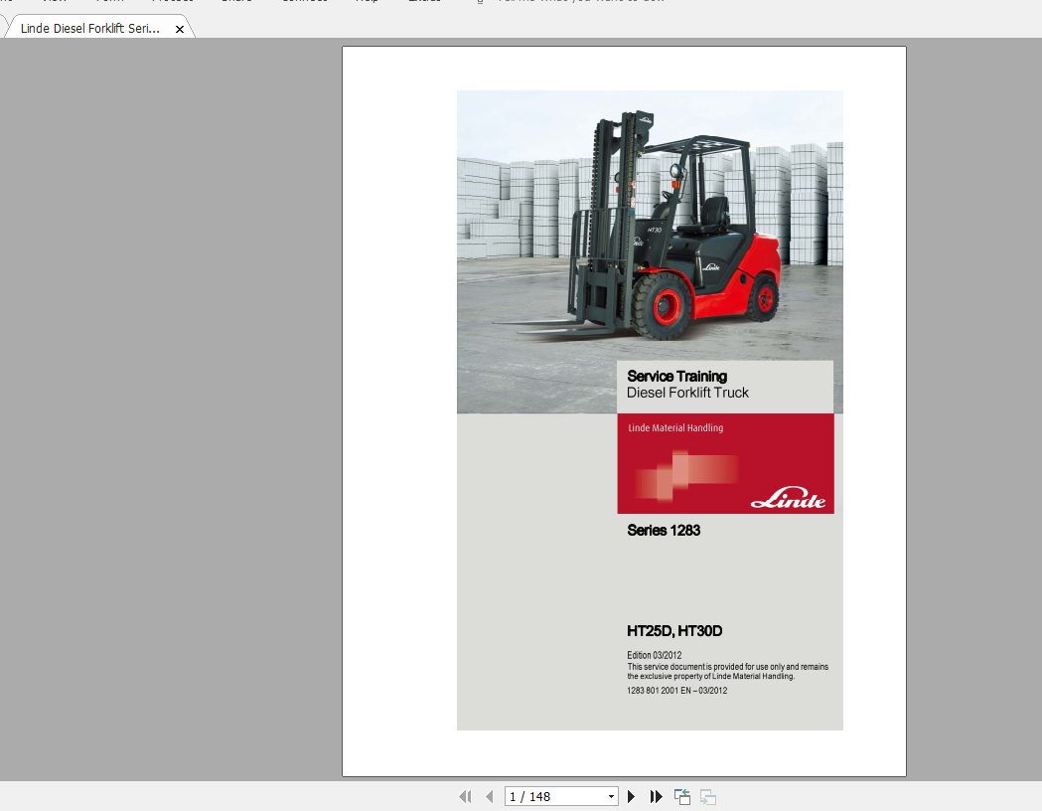The height and width of the screenshot is (811, 1042).
Task: Click the 'Service Training' heading text
Action: [x=676, y=377]
